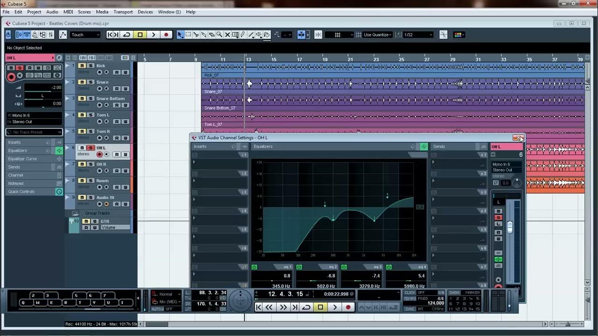Select the Play speaker tool
Viewport: 598px width, 336px height.
click(x=259, y=35)
